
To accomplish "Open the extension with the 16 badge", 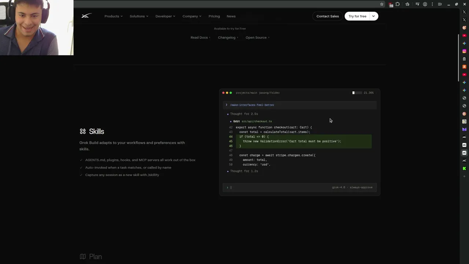I will pos(391,4).
